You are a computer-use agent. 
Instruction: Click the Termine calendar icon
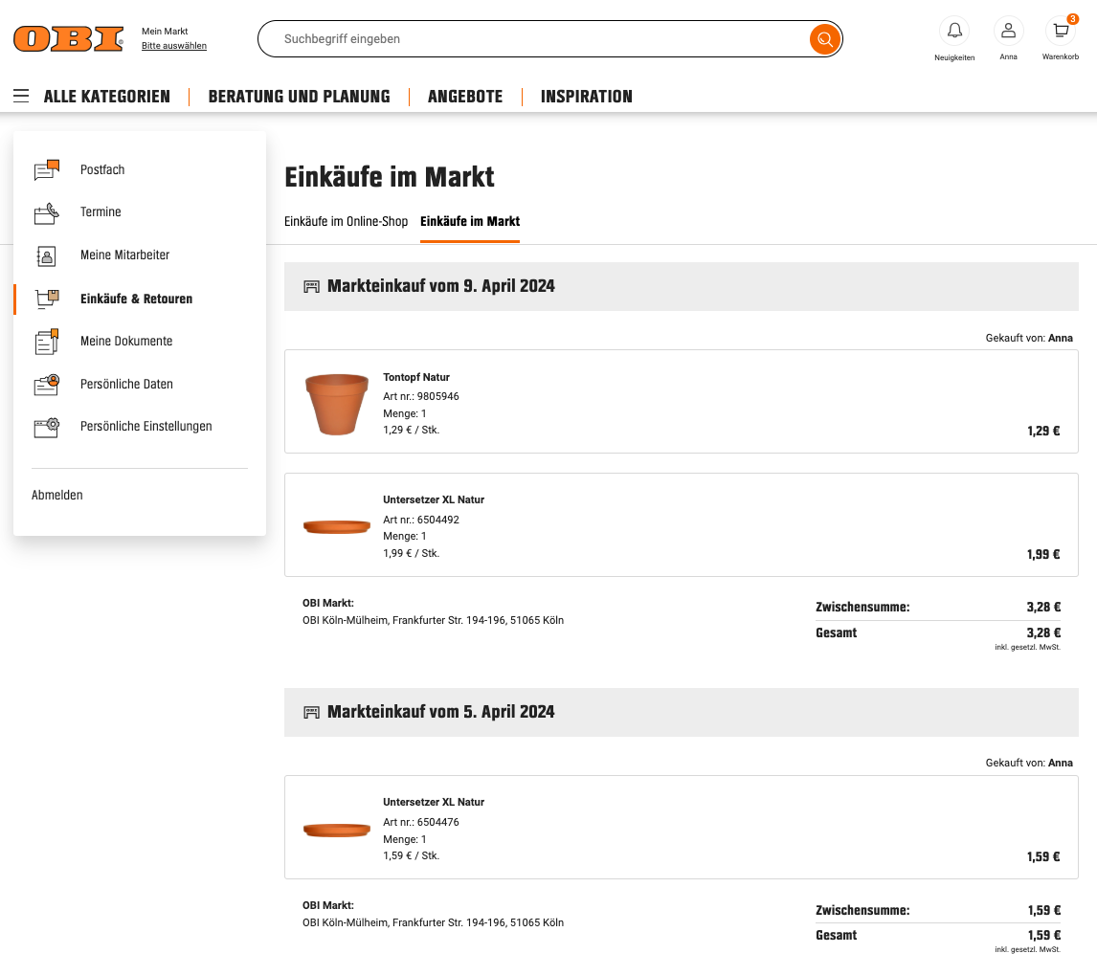[46, 212]
